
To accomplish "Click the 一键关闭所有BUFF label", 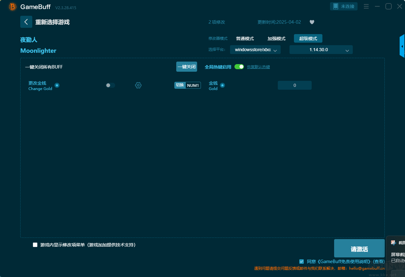I will click(x=44, y=67).
